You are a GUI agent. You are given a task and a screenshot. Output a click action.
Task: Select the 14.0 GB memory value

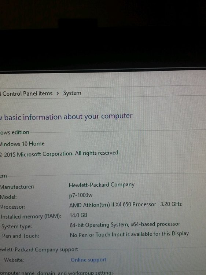click(x=78, y=215)
